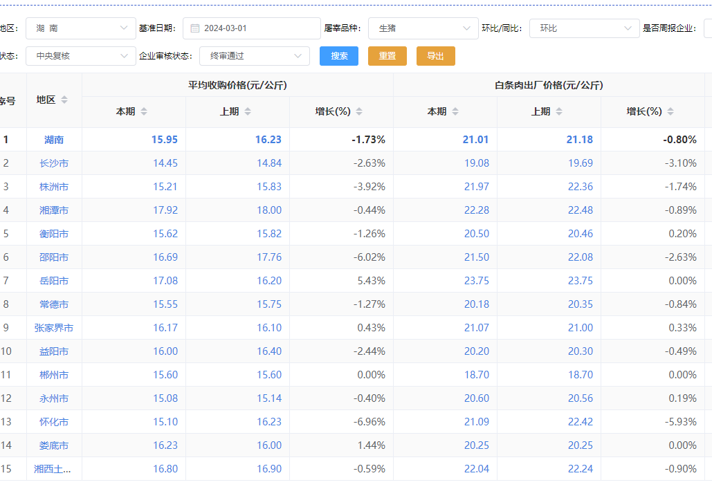Select 湖南 province summary row link
This screenshot has width=712, height=498.
tap(54, 140)
